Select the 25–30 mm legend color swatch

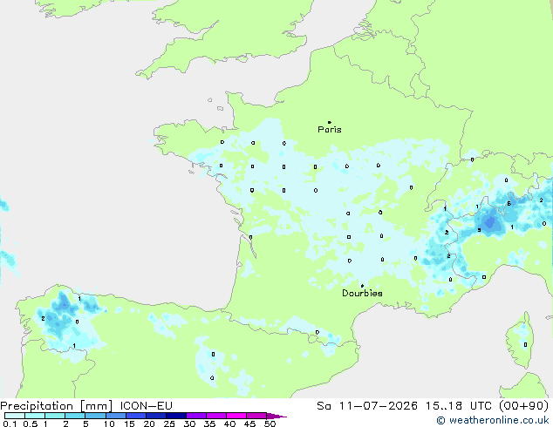(175, 416)
